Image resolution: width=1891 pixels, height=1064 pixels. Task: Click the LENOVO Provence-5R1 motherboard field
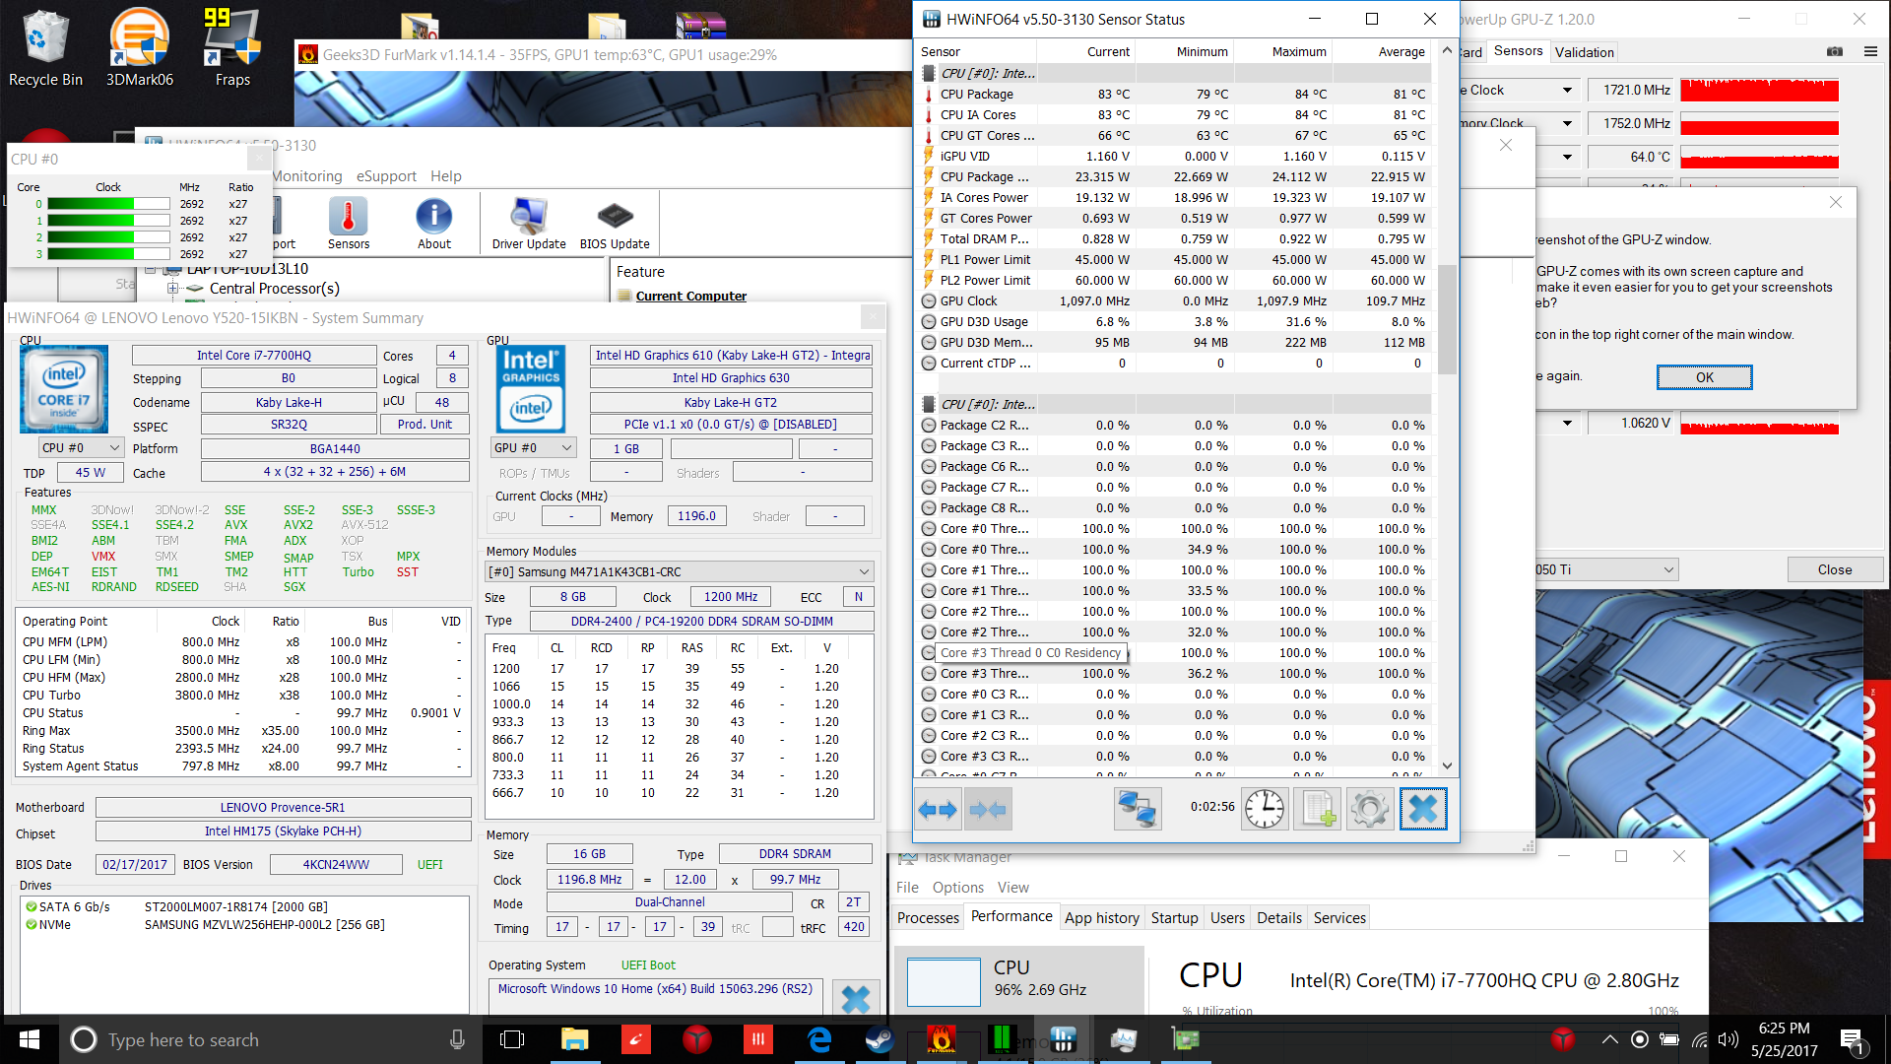pyautogui.click(x=283, y=808)
